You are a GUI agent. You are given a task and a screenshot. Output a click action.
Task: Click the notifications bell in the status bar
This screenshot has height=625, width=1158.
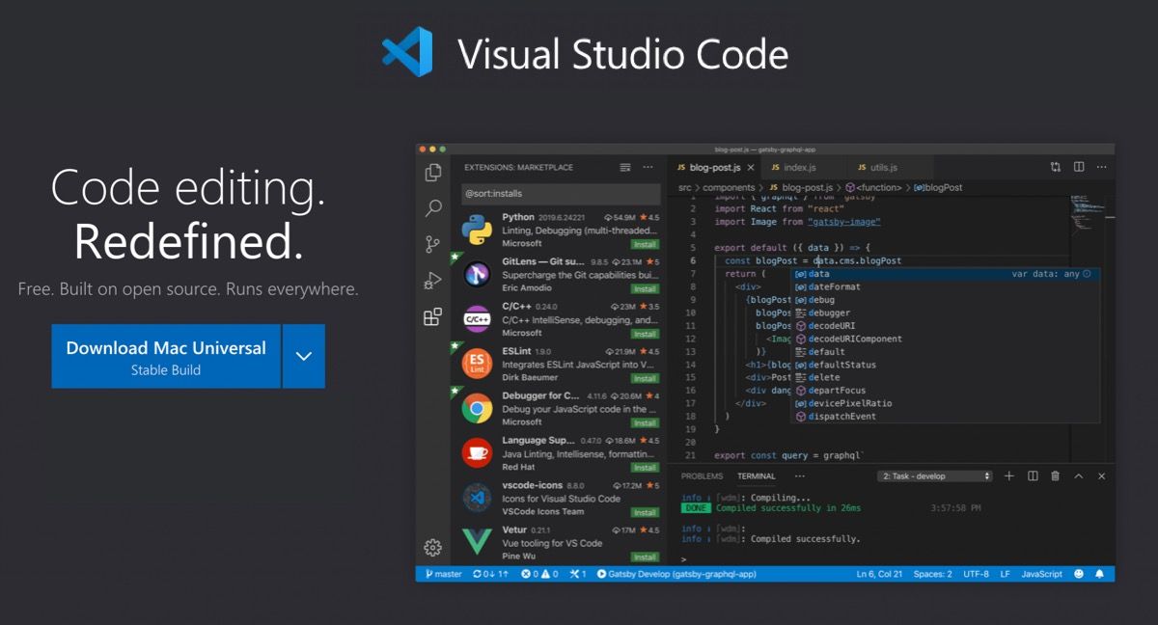pyautogui.click(x=1099, y=573)
